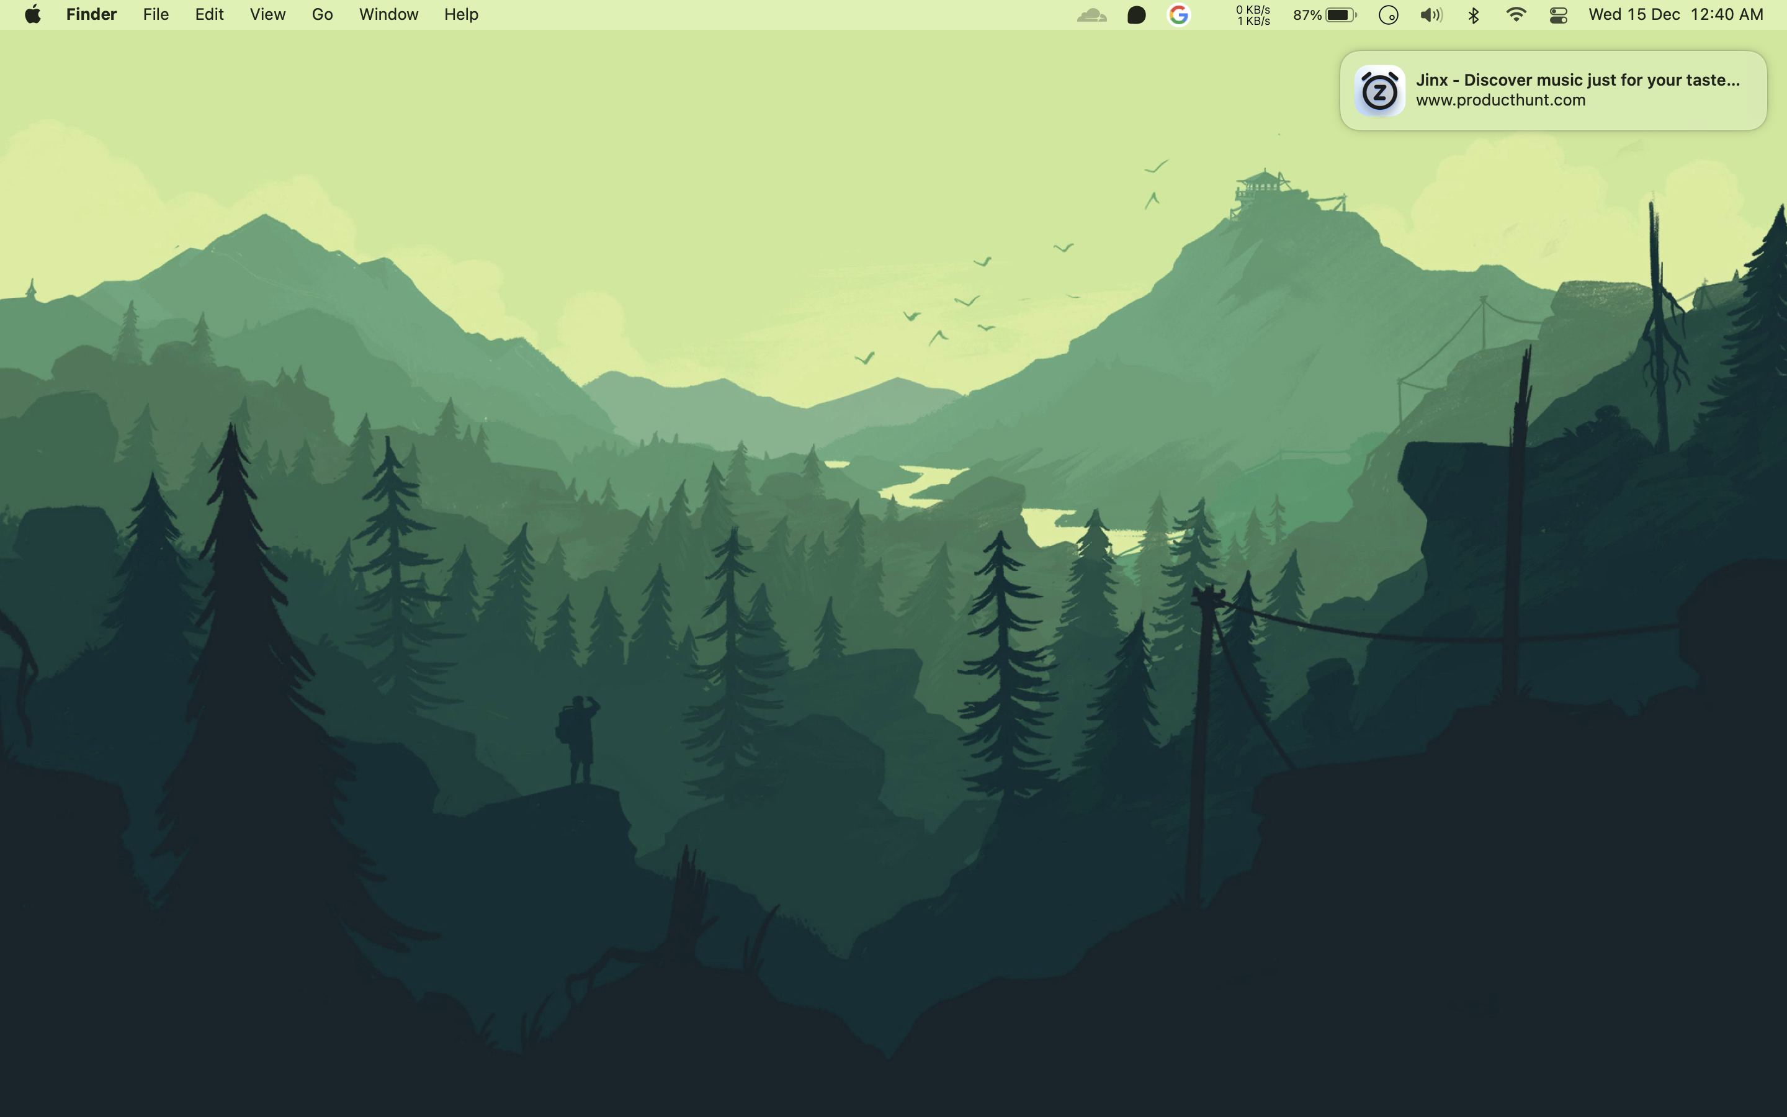1787x1117 pixels.
Task: Open the Go menu
Action: (322, 15)
